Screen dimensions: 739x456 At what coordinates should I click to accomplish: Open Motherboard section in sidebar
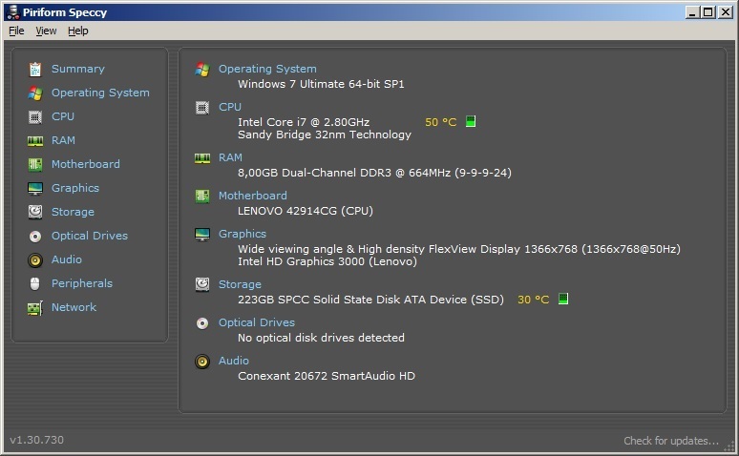(x=86, y=164)
